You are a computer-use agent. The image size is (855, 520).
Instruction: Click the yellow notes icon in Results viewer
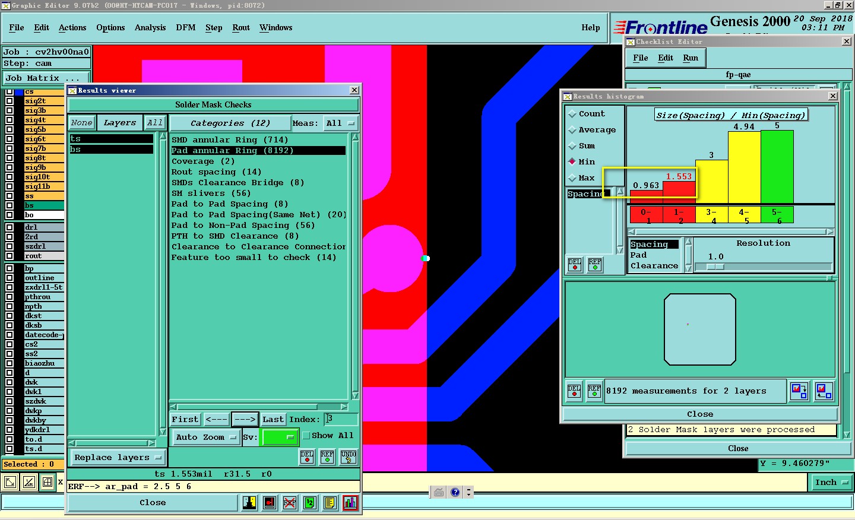tap(330, 503)
